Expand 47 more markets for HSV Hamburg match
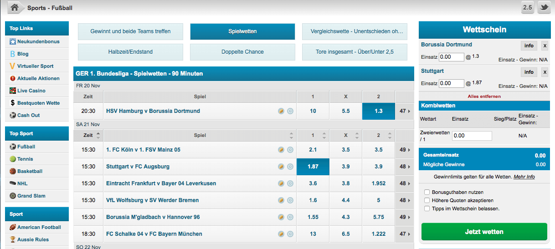This screenshot has width=555, height=249. pyautogui.click(x=405, y=111)
